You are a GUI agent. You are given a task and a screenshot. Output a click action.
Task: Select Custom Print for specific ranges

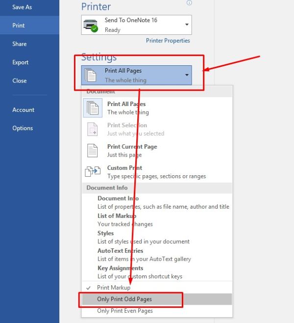157,172
